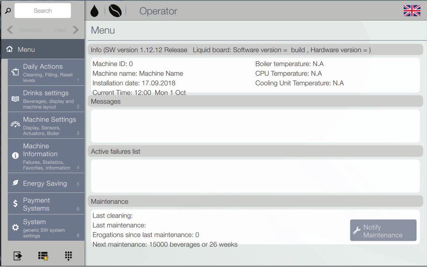Select 'Cooling Unit Temperature: N.A' text
427x267 pixels.
(x=299, y=83)
